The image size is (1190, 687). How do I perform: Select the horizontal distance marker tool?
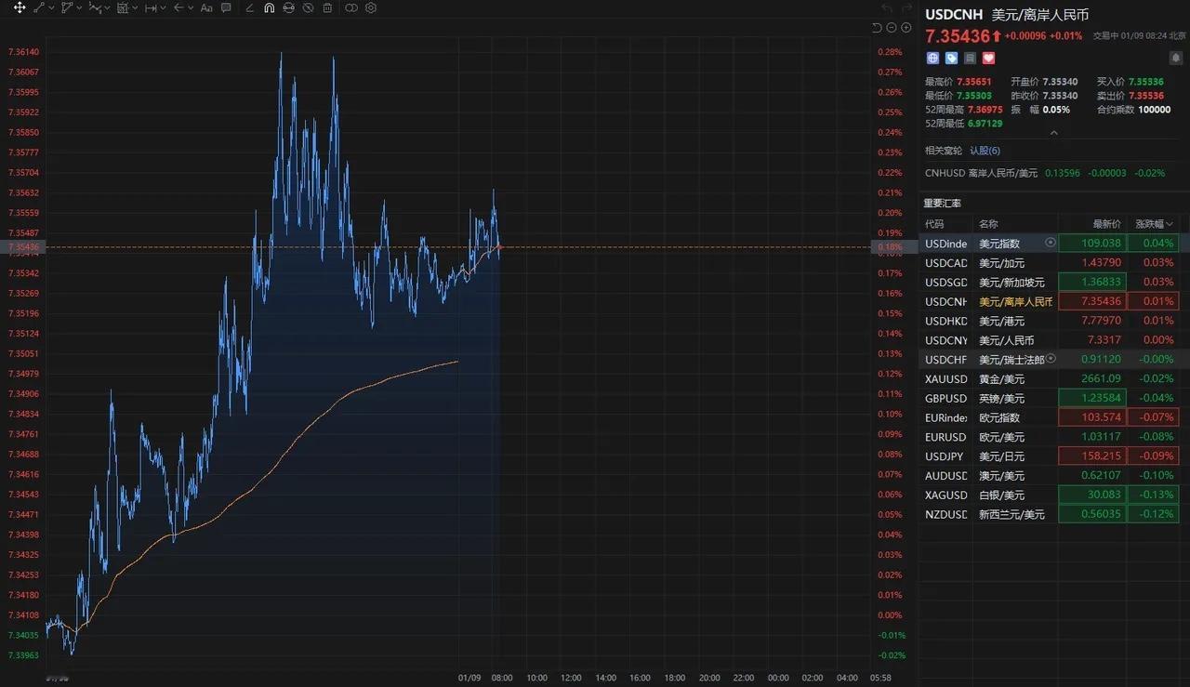[x=151, y=7]
